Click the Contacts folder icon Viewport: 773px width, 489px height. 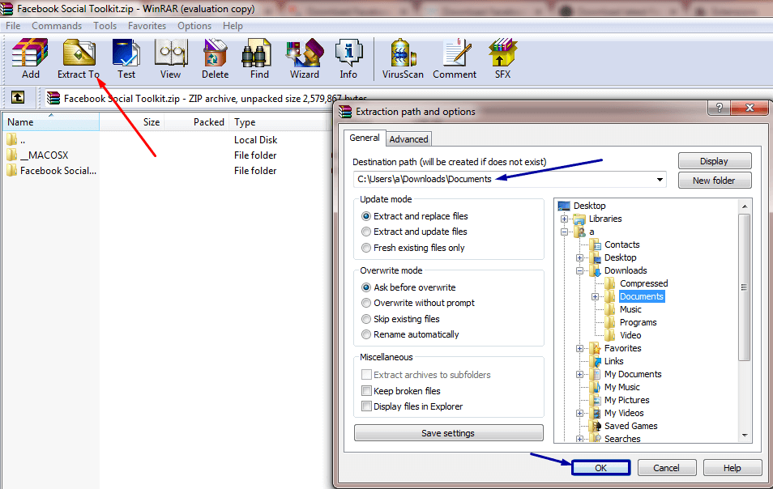point(596,244)
